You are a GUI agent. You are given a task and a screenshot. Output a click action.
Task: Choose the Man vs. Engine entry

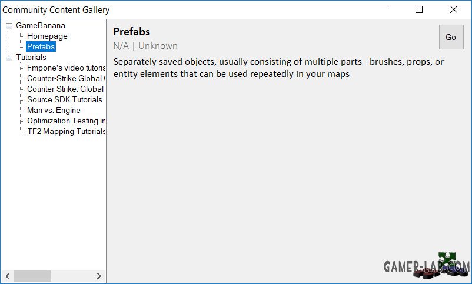54,110
